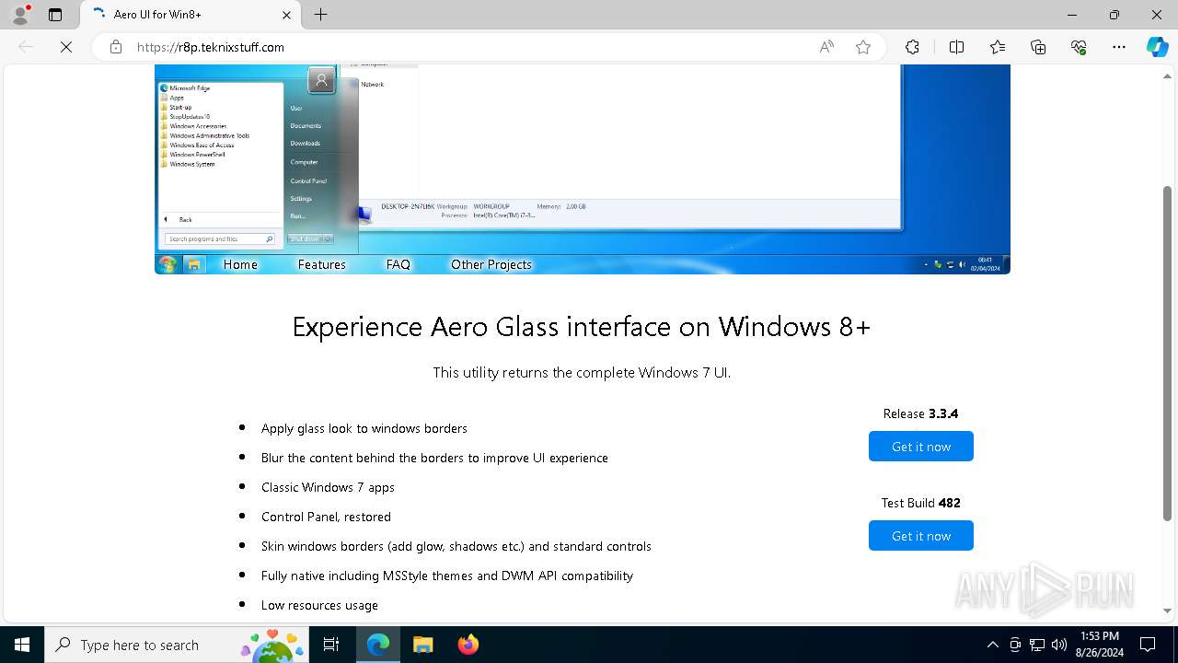Open Settings and more menu
This screenshot has height=663, width=1178.
[1119, 47]
